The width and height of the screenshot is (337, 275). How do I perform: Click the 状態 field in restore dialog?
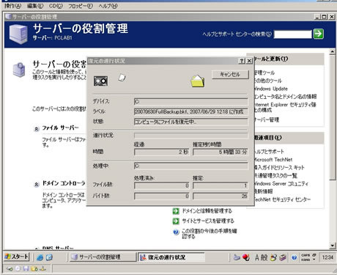tap(191, 122)
